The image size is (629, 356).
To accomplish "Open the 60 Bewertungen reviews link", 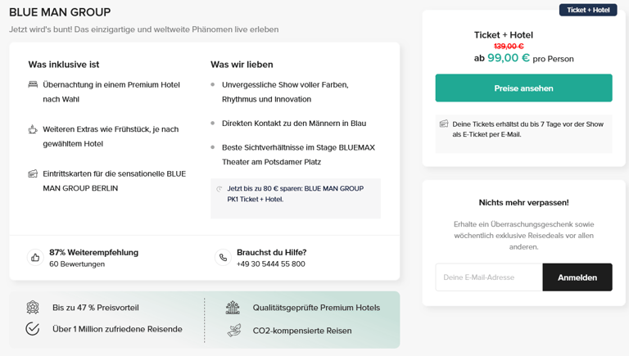I will [x=77, y=264].
